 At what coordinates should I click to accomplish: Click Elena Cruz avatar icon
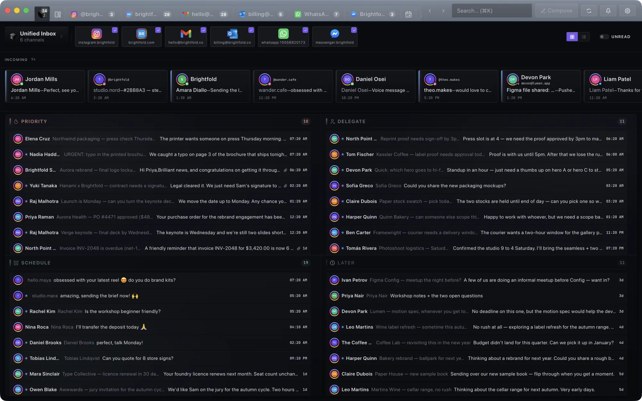18,139
